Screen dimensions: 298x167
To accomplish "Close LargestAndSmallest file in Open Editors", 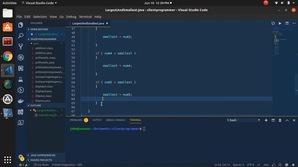I will (32, 34).
